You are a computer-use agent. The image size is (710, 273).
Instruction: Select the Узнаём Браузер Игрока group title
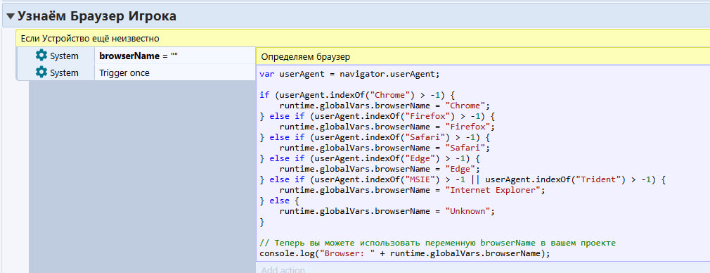[96, 16]
